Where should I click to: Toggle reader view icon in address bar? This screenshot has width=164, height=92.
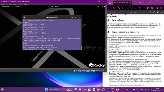point(139,8)
